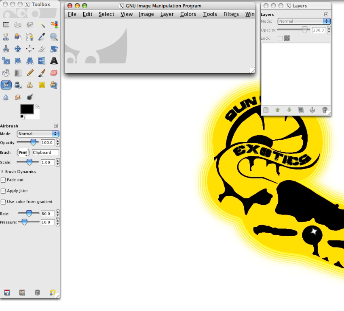Image resolution: width=344 pixels, height=311 pixels.
Task: Open the Edit menu
Action: click(87, 14)
